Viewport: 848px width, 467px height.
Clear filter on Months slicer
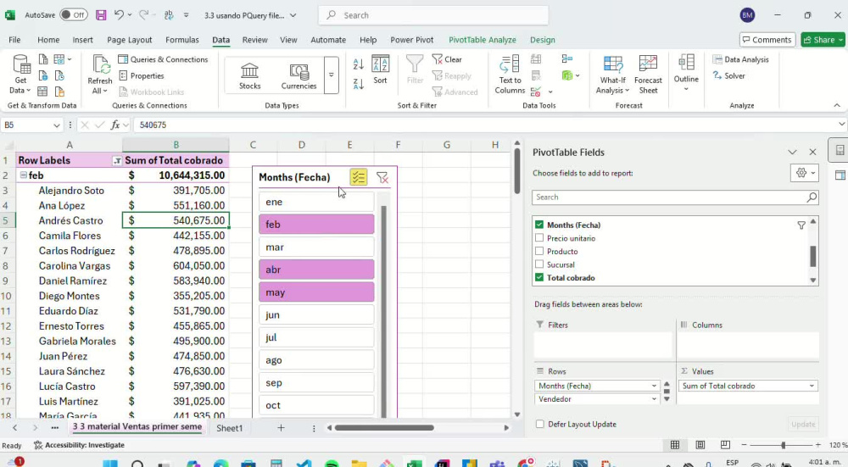point(382,177)
